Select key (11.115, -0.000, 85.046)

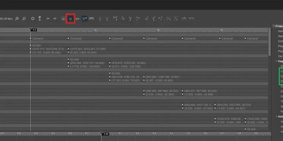point(31,52)
